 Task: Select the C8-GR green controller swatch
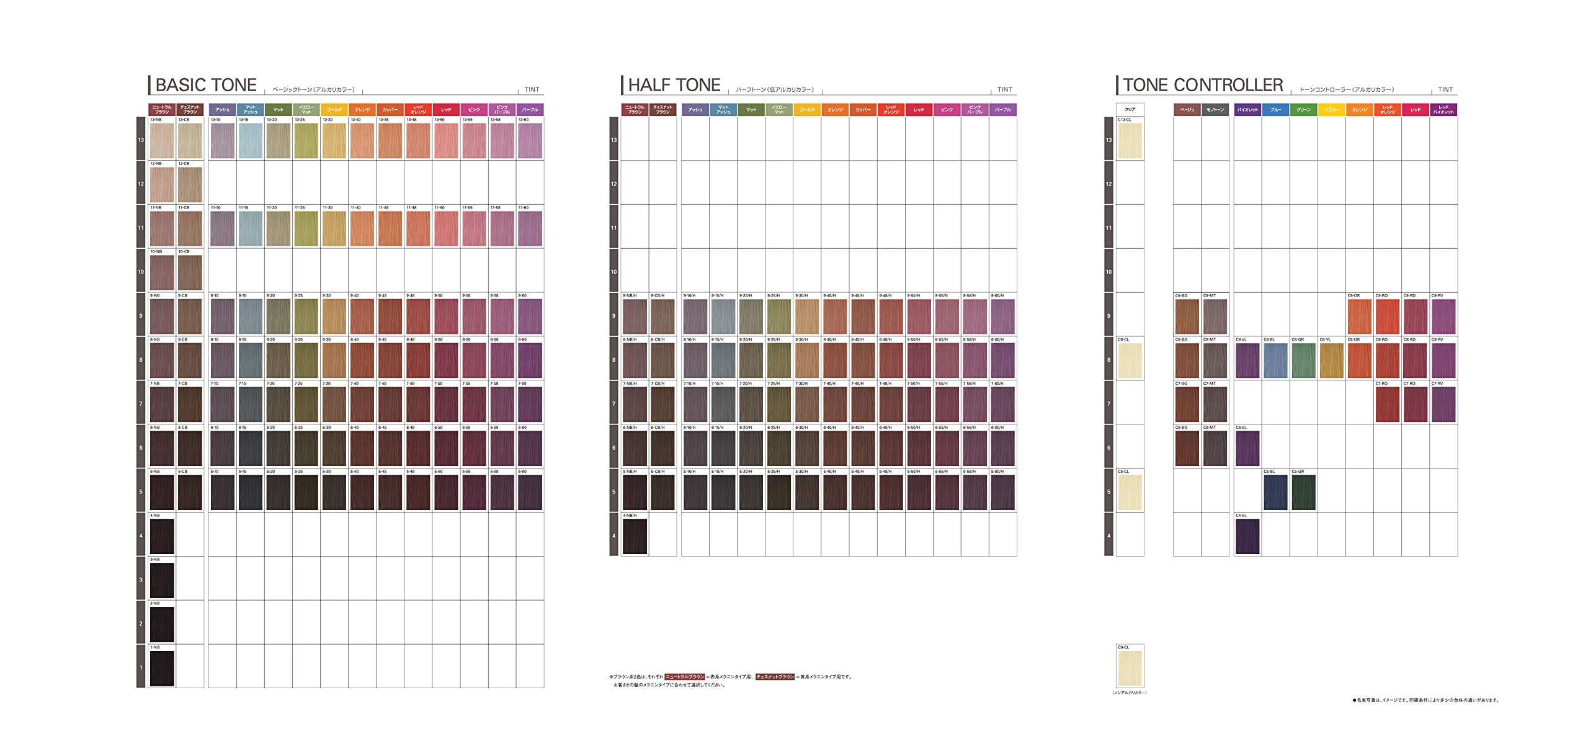[x=1303, y=361]
